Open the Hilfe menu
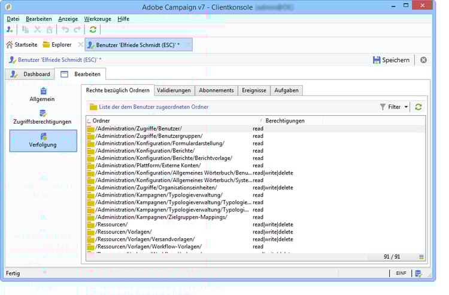The width and height of the screenshot is (449, 295). point(123,19)
